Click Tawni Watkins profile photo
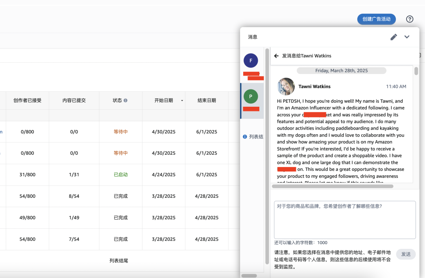425x278 pixels. coord(286,87)
